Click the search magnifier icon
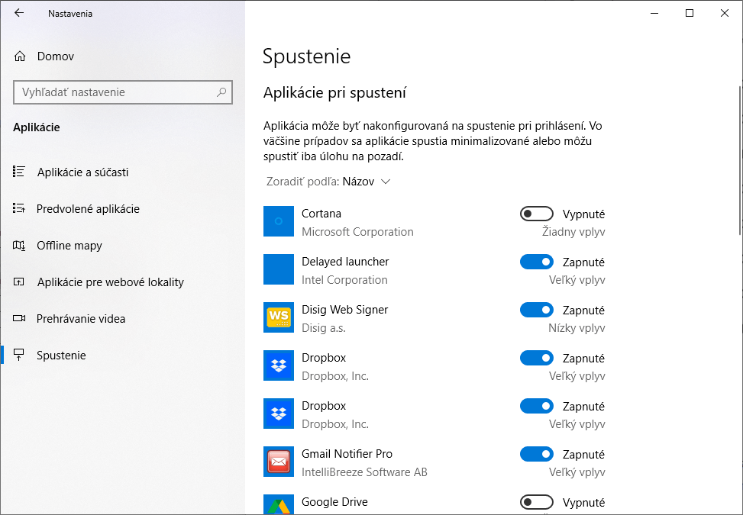 (x=221, y=92)
